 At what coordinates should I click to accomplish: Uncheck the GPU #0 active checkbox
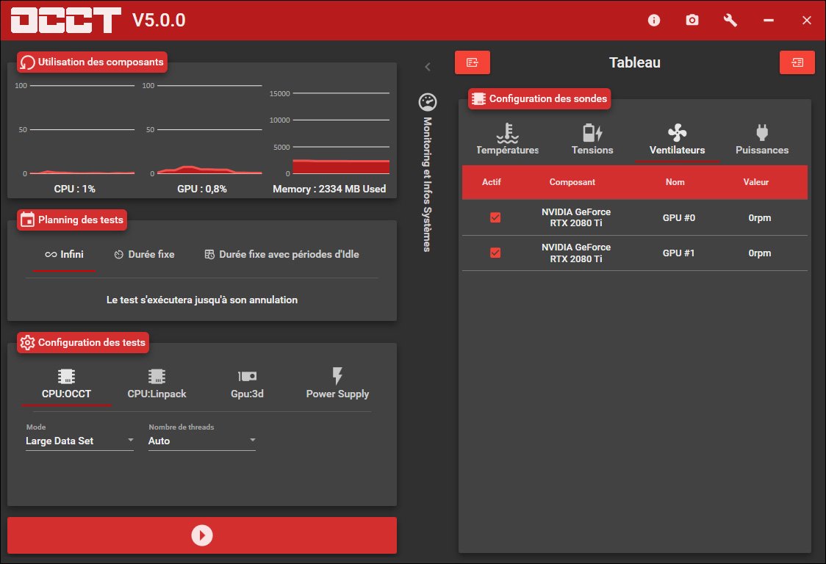click(x=495, y=217)
